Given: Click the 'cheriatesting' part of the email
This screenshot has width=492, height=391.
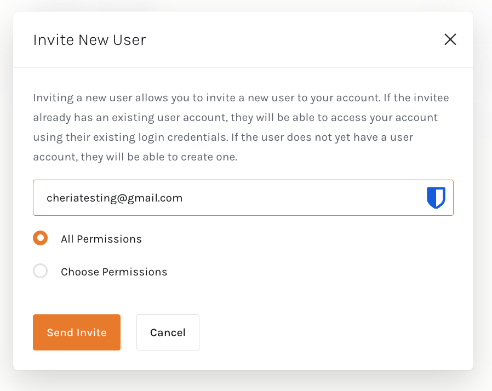Looking at the screenshot, I should click(x=78, y=198).
